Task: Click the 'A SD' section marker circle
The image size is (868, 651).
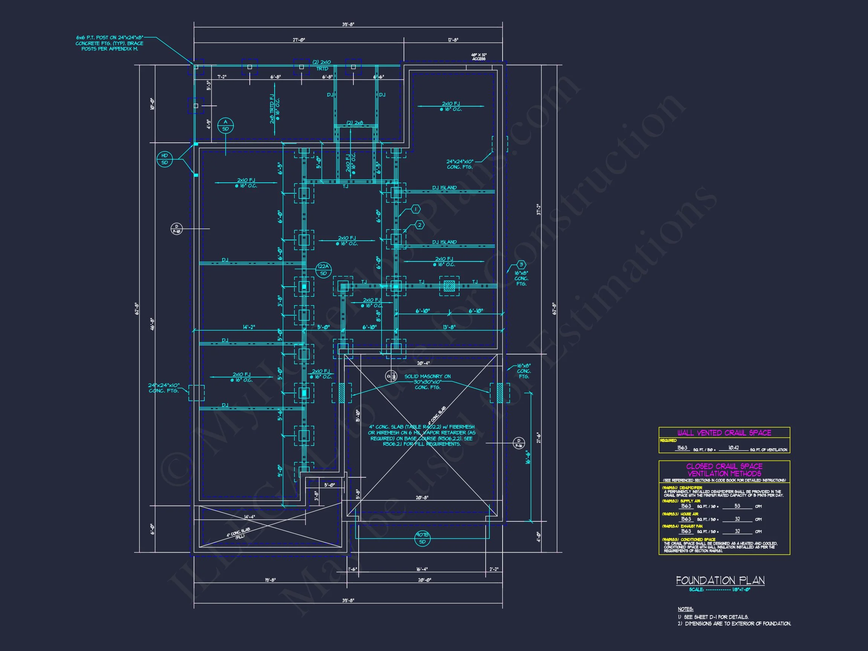Action: pos(225,125)
